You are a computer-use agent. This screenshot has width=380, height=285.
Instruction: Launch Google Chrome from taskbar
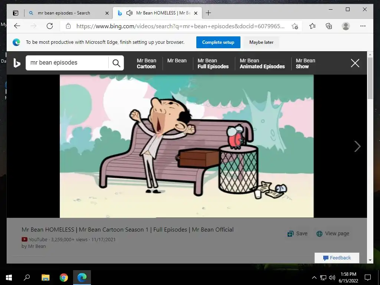pos(64,278)
